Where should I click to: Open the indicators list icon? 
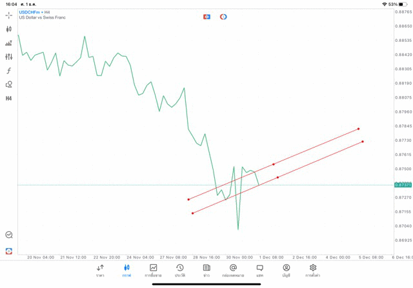pyautogui.click(x=9, y=43)
